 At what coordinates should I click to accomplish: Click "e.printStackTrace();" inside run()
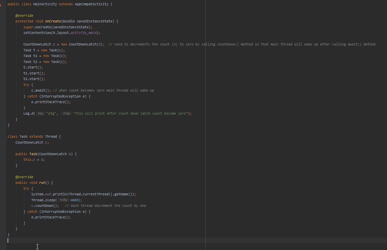pyautogui.click(x=51, y=217)
